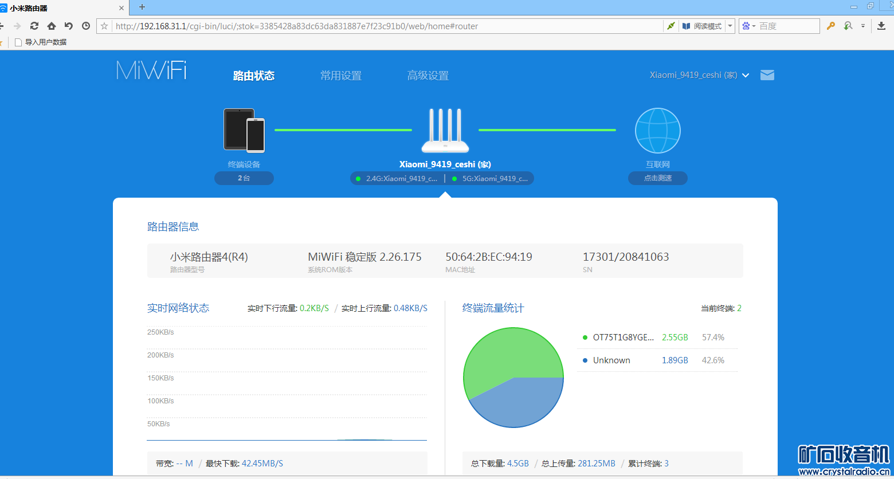The image size is (894, 479).
Task: Click the MAC address 50:64:2B:EC:94:19
Action: (x=489, y=257)
